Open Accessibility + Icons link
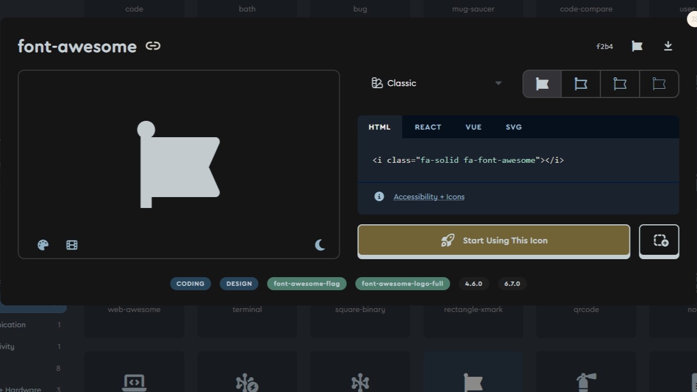Image resolution: width=697 pixels, height=392 pixels. [x=429, y=197]
